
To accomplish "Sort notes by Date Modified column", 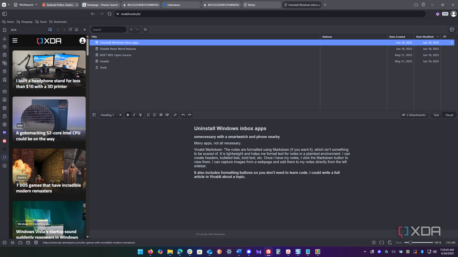I will (x=427, y=37).
